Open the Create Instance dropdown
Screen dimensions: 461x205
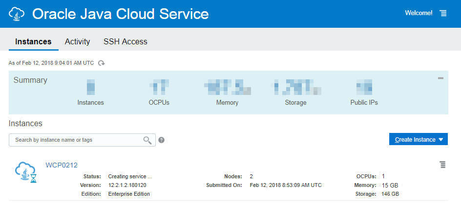point(418,140)
